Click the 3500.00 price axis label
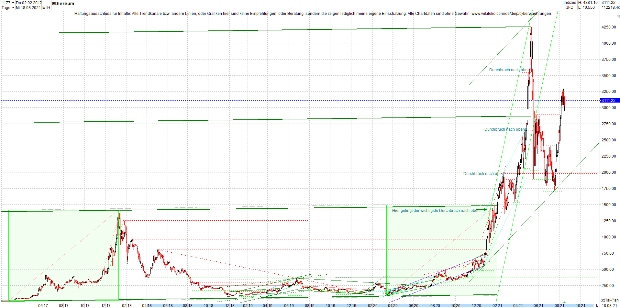The image size is (620, 308). pos(609,76)
